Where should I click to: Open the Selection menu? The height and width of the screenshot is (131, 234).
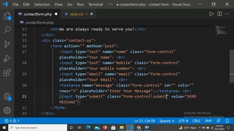42,4
